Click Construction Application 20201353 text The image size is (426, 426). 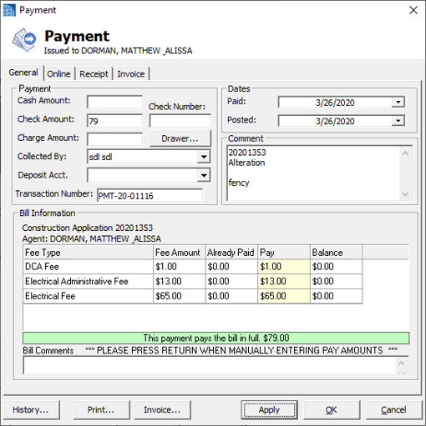(x=88, y=228)
